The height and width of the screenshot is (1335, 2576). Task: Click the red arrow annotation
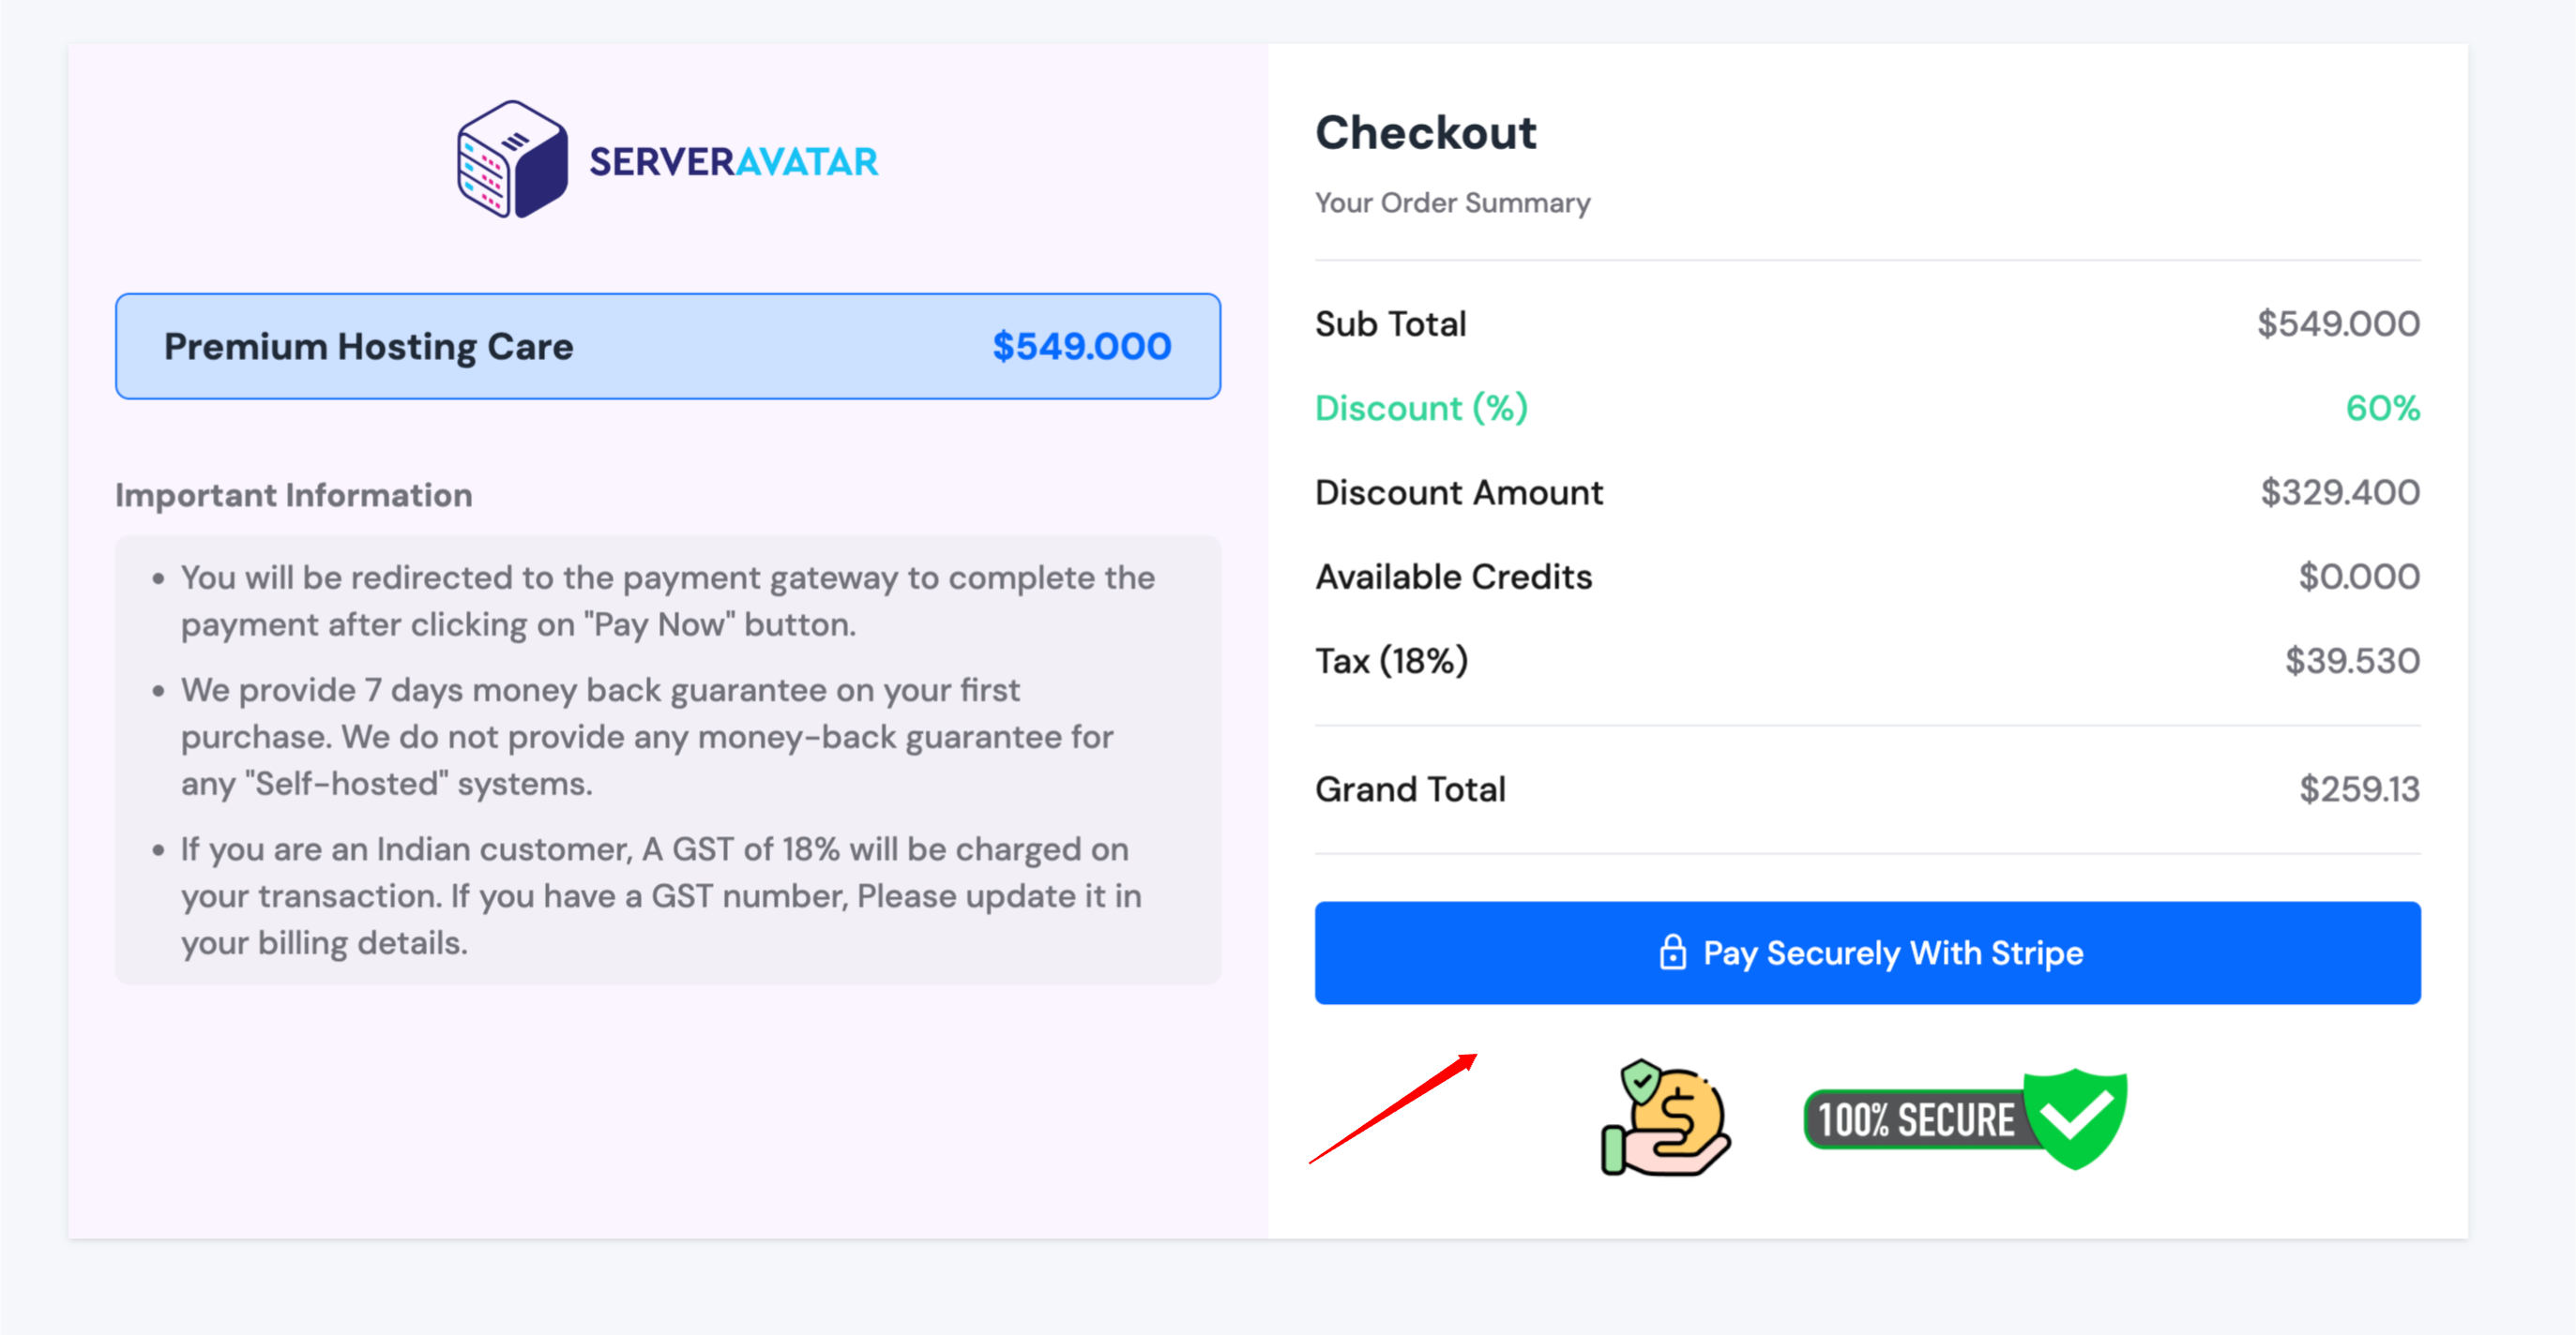tap(1392, 1109)
